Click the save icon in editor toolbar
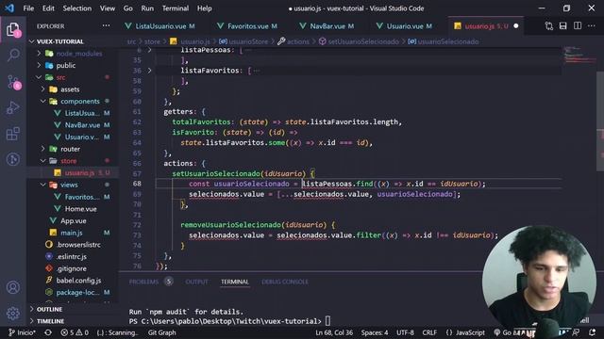 (x=563, y=26)
